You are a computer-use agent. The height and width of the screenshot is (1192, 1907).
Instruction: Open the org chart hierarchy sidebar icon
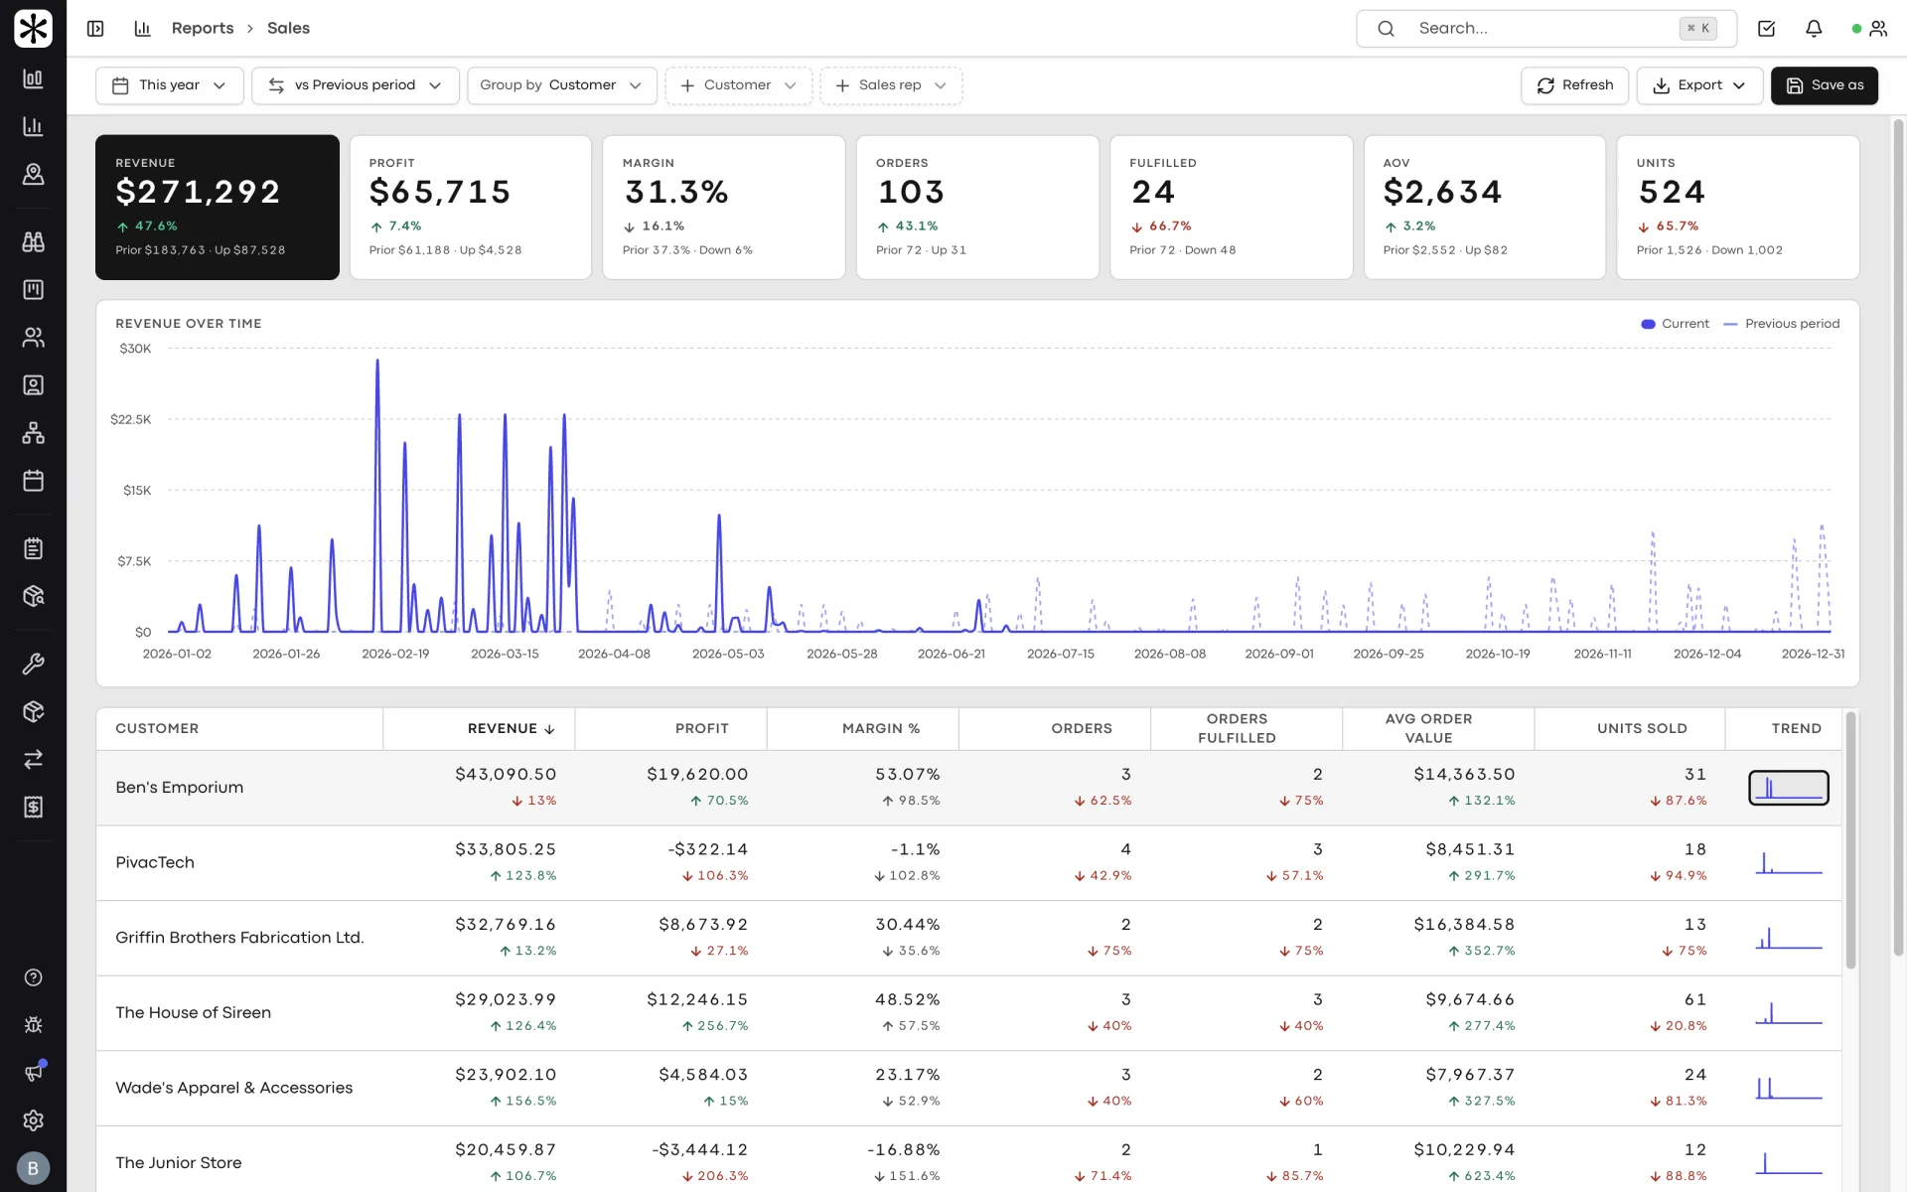[x=33, y=432]
